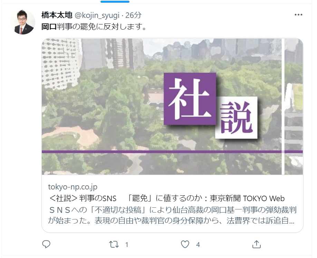Retweet this post via the arrows icon

click(x=114, y=245)
